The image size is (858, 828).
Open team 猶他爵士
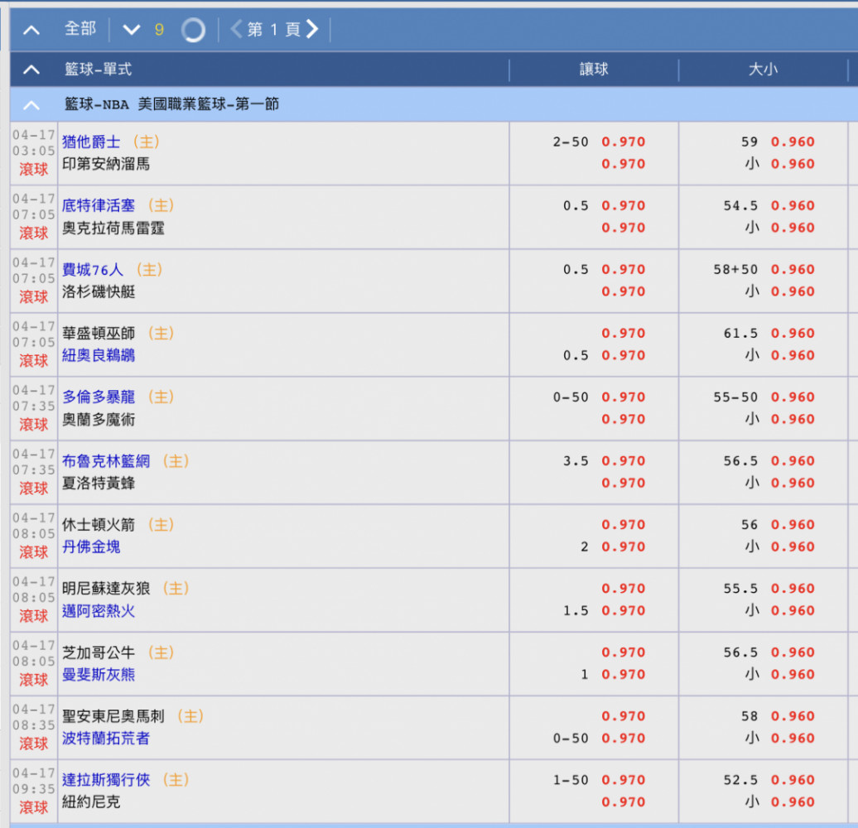91,142
